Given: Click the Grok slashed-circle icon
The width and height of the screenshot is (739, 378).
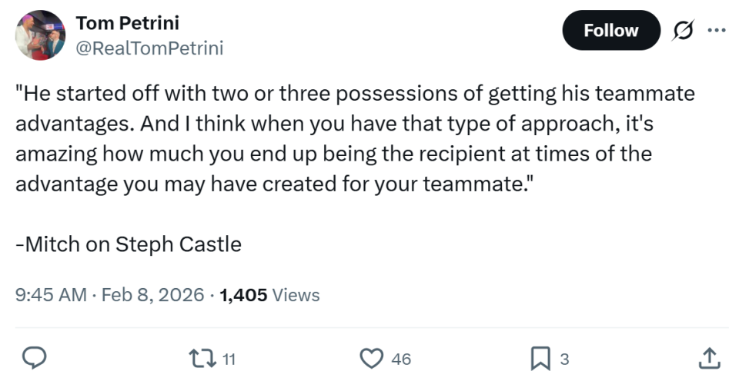Looking at the screenshot, I should (680, 31).
